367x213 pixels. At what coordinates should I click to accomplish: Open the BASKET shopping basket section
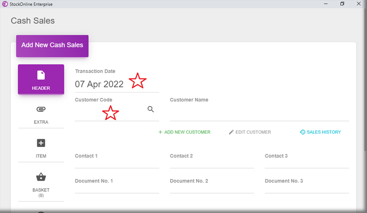[41, 182]
